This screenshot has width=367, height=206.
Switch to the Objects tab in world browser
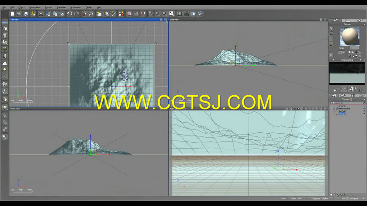click(334, 96)
